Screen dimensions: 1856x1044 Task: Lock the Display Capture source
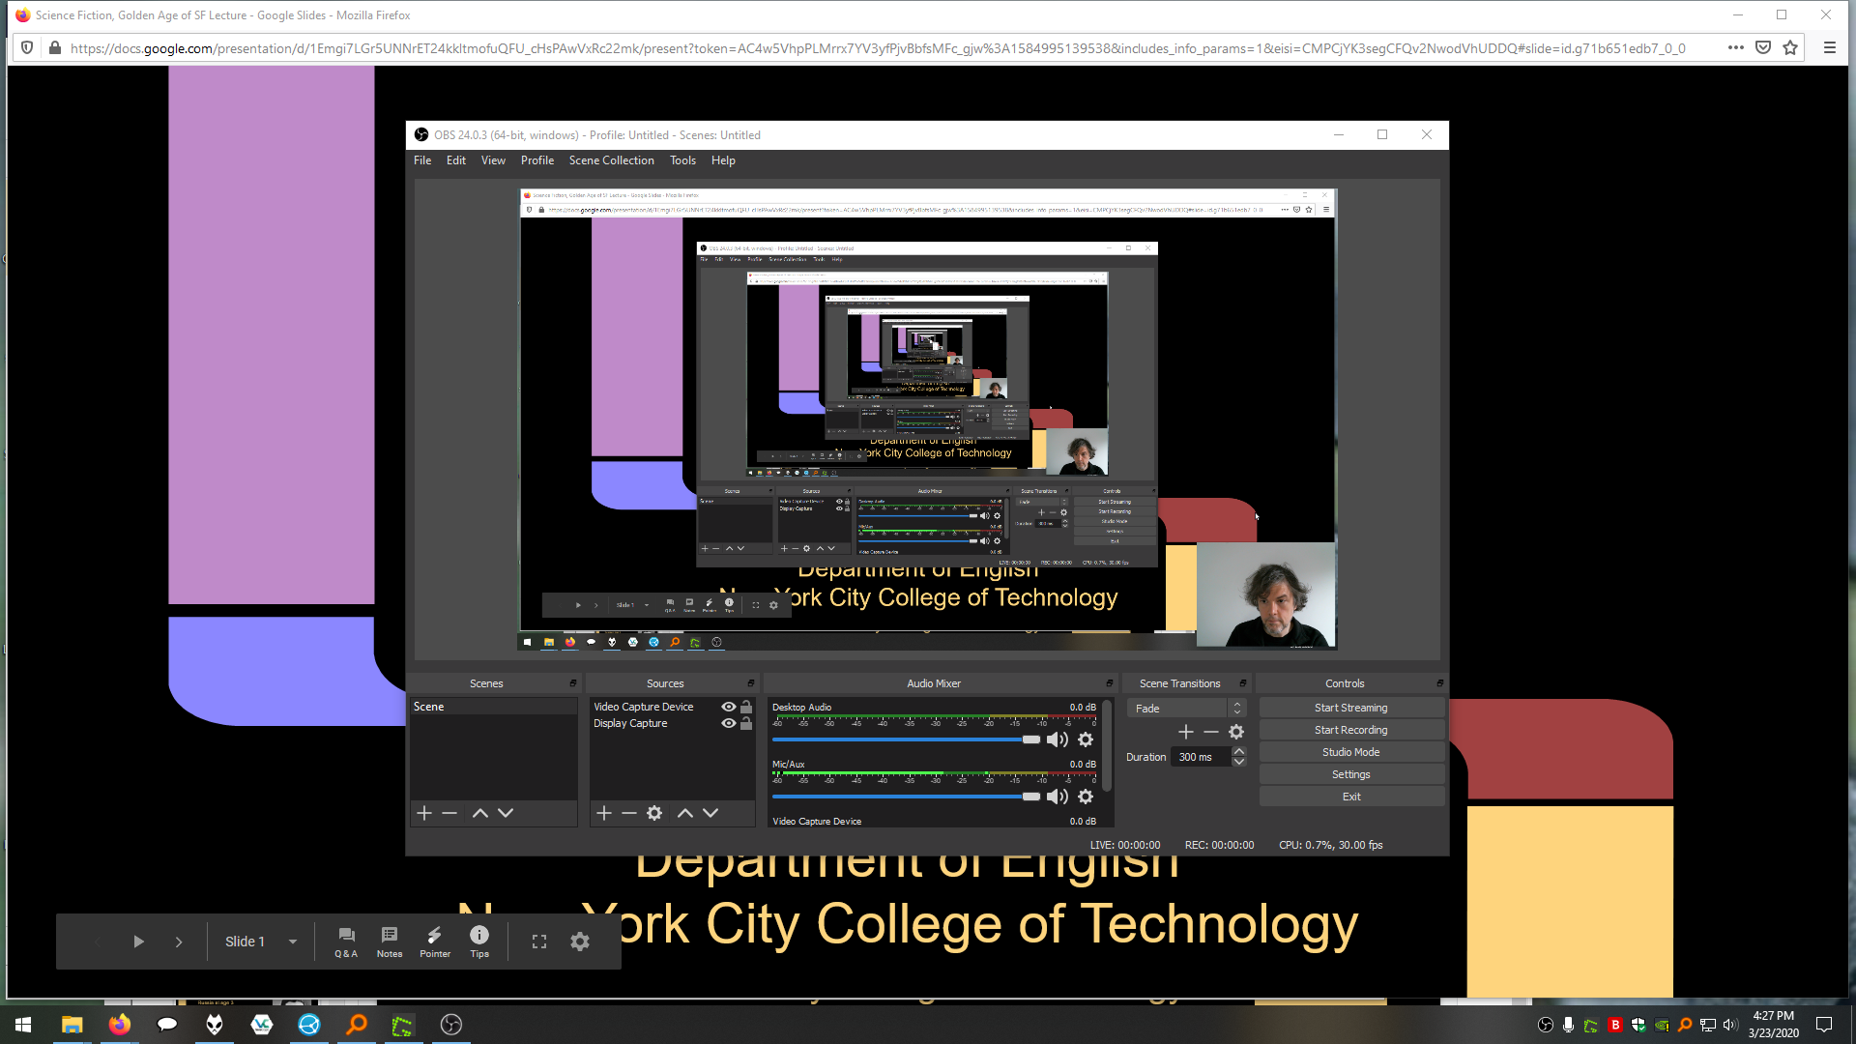[745, 723]
